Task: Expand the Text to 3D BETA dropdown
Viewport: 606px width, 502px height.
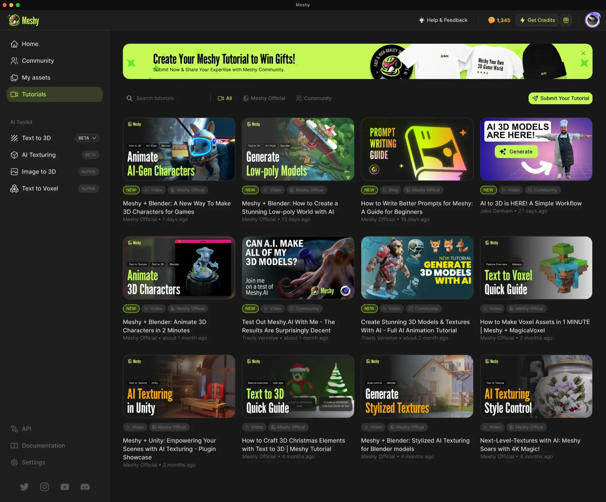Action: pyautogui.click(x=87, y=138)
